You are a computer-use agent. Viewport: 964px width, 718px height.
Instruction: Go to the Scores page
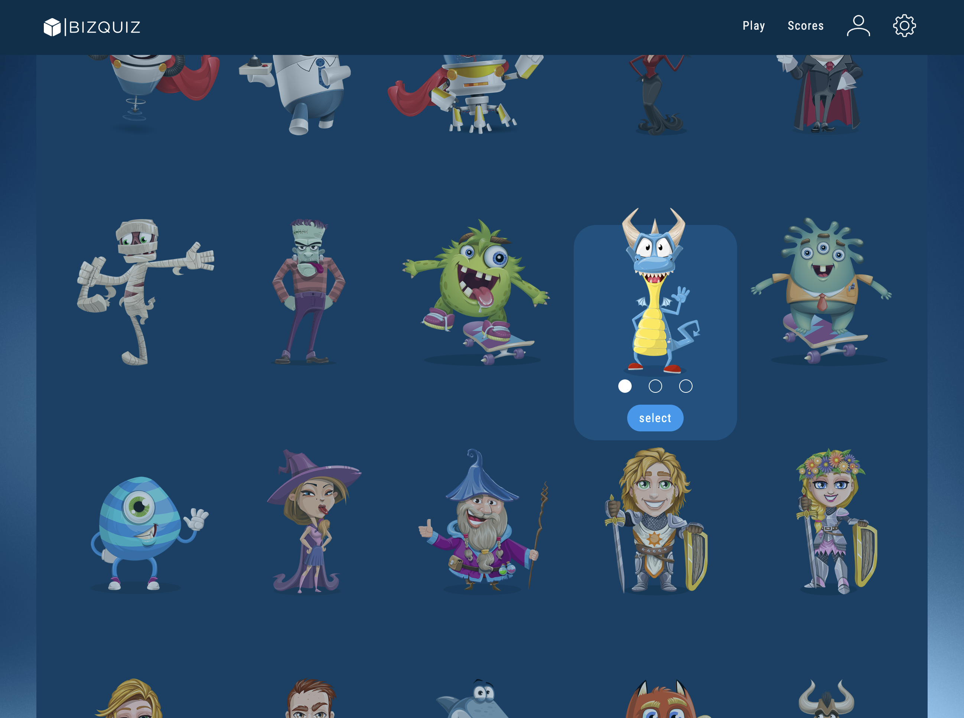coord(805,26)
